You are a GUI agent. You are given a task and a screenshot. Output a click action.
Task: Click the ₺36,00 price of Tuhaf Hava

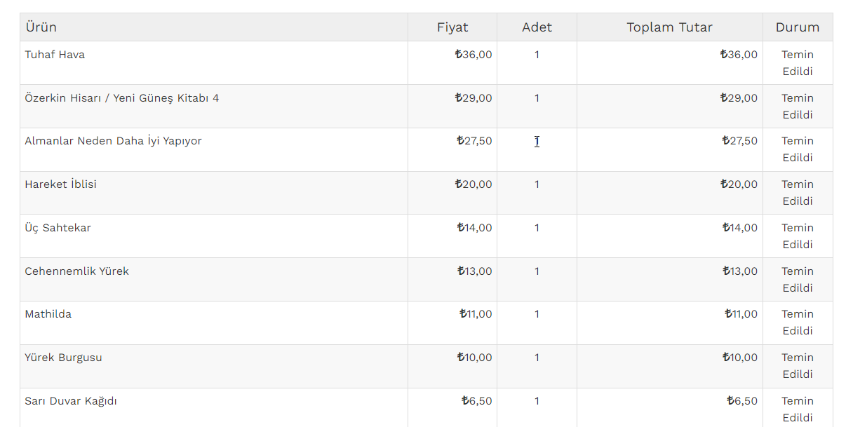pos(474,55)
